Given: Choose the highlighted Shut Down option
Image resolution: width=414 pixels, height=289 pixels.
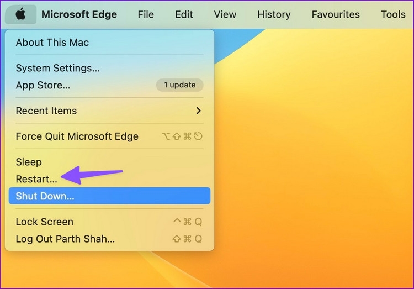Looking at the screenshot, I should click(x=110, y=196).
